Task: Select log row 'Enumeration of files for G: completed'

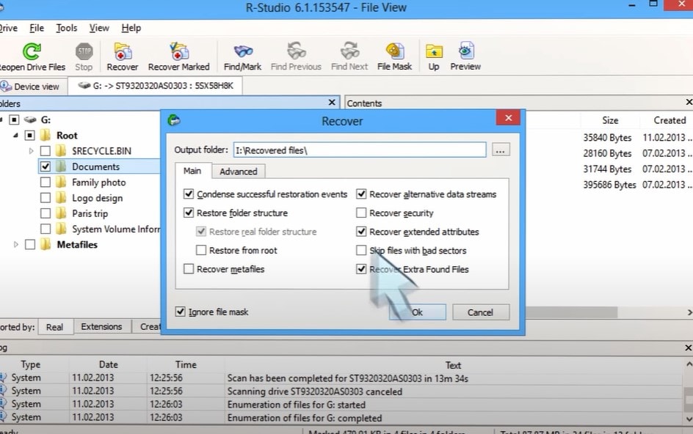Action: point(341,418)
